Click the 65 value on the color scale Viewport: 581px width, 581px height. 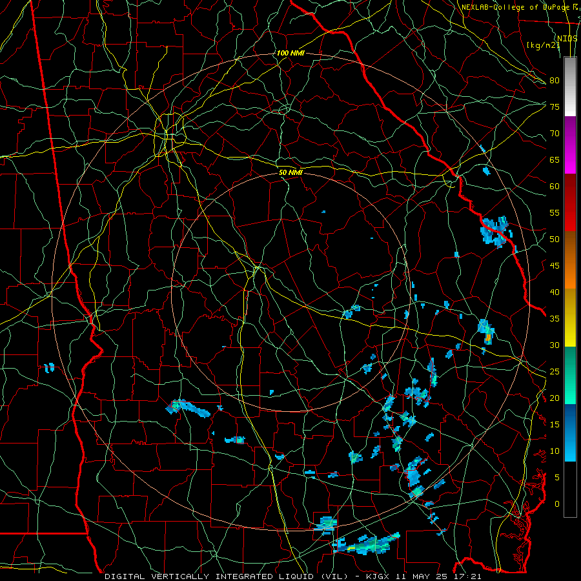point(555,159)
